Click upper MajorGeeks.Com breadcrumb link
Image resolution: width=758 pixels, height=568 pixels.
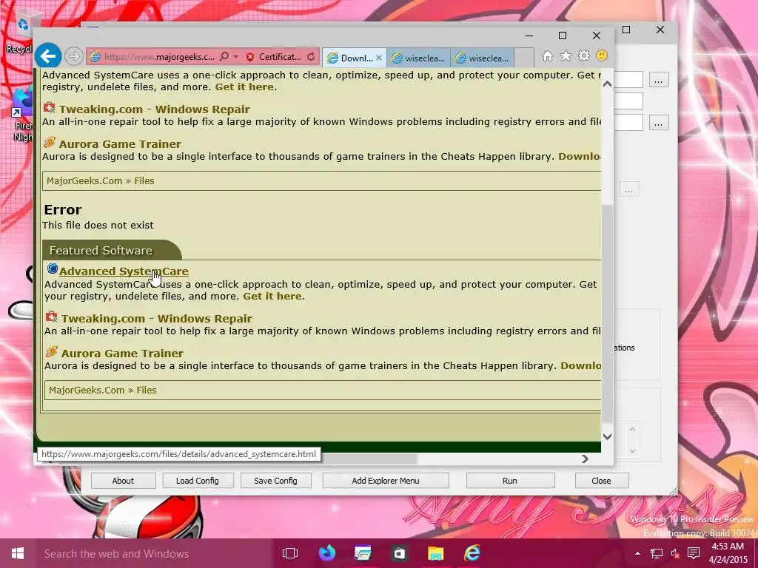tap(84, 180)
